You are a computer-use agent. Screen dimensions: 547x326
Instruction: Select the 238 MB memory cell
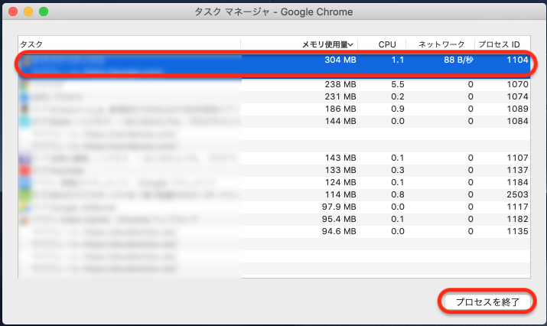[x=340, y=84]
